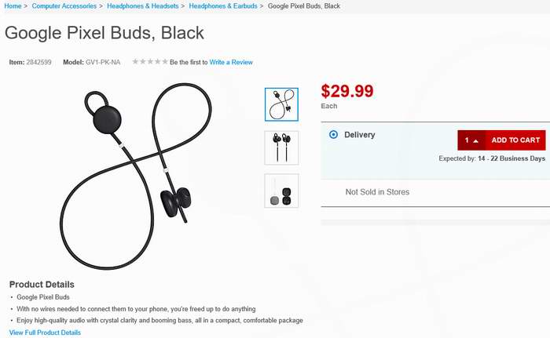
Task: Click the Not Sold in Stores notice
Action: [377, 192]
